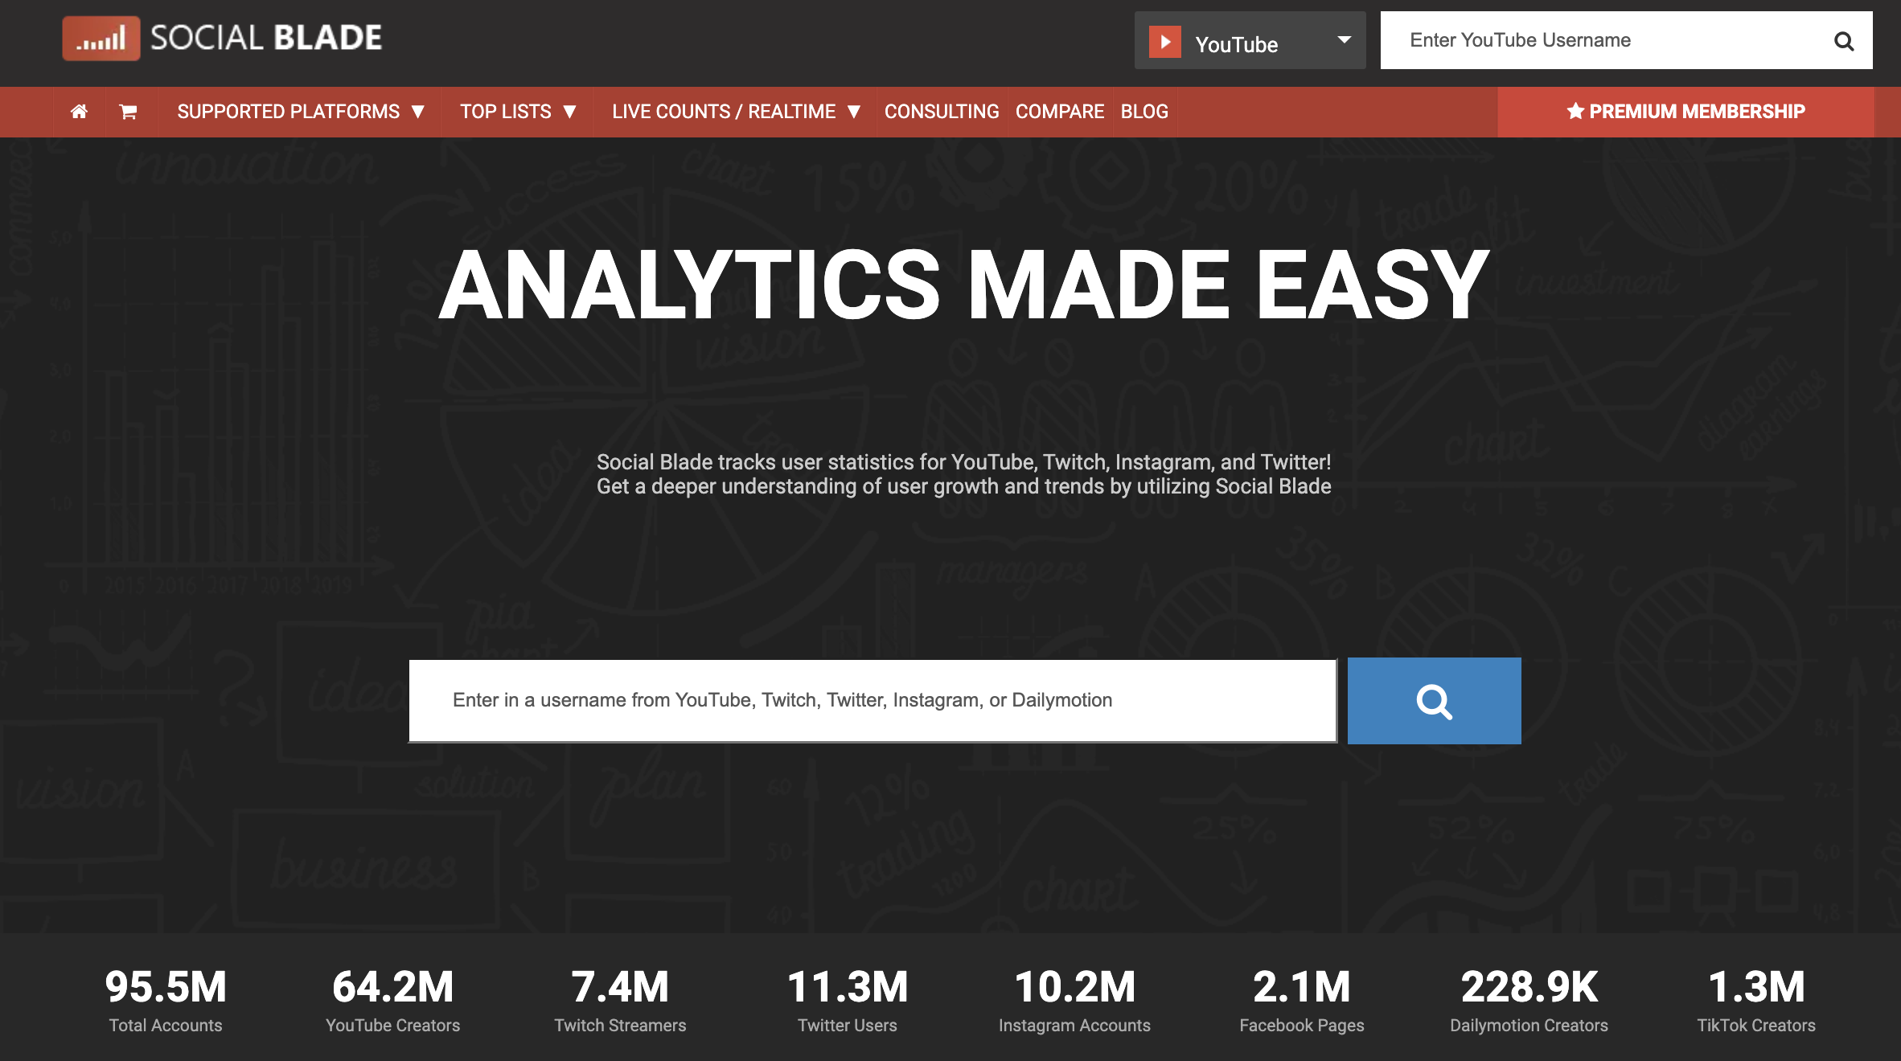Click the 1.3M TikTok Creators stat
1901x1061 pixels.
click(1756, 1000)
